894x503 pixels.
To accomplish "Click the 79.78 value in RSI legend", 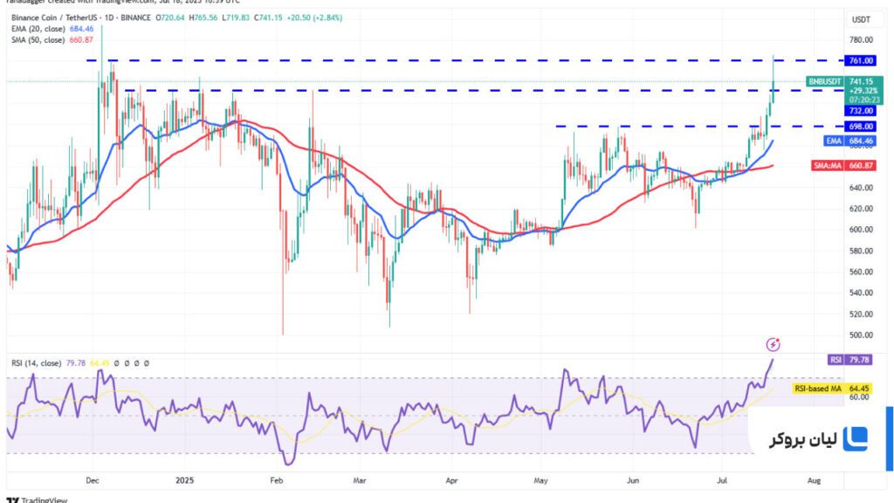I will tap(76, 362).
